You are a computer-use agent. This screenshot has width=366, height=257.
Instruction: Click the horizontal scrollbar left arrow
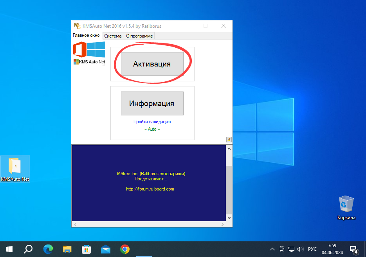pos(75,224)
